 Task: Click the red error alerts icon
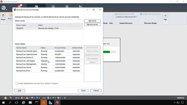[22, 98]
